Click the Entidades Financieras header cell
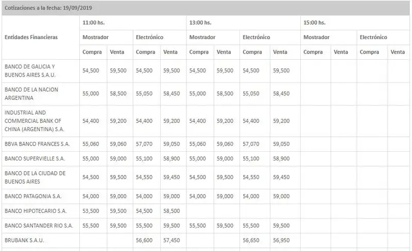 click(31, 38)
